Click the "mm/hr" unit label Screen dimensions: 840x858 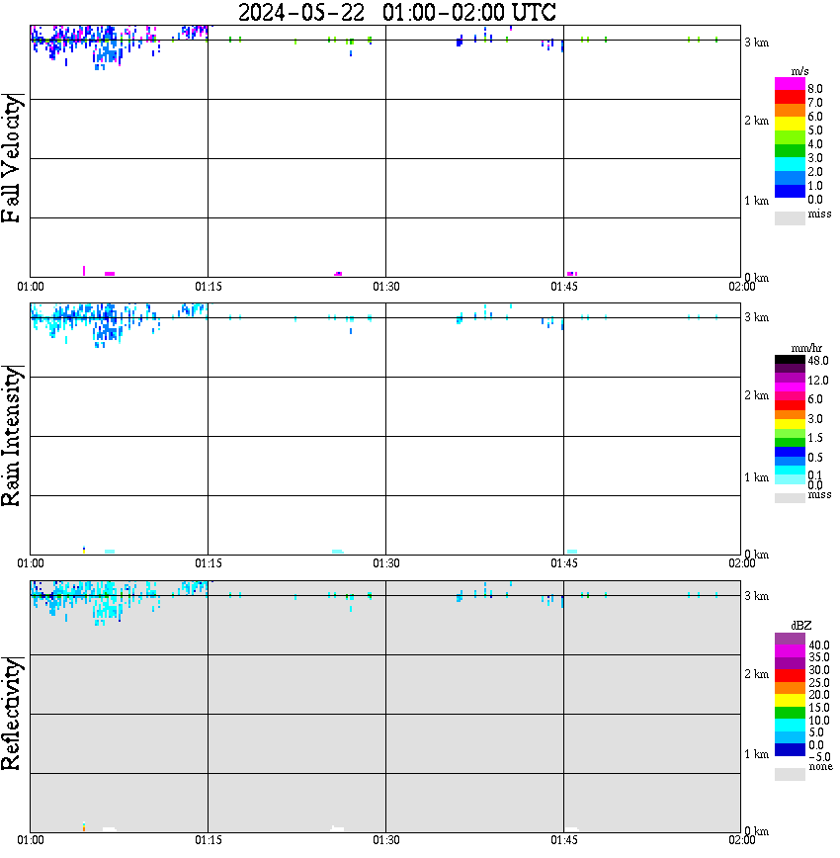coord(806,348)
